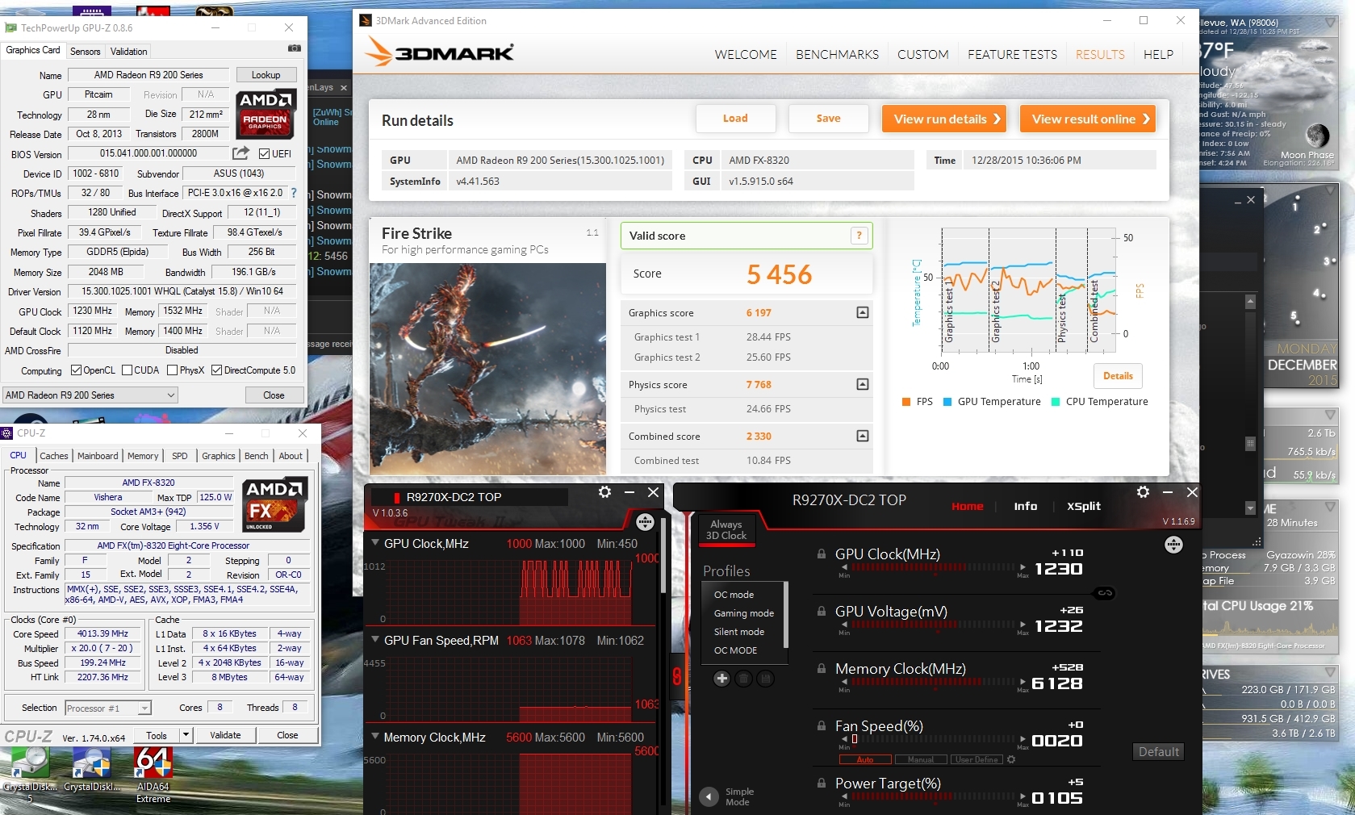Switch to Sensors tab in GPU-Z
This screenshot has height=815, width=1355.
85,51
